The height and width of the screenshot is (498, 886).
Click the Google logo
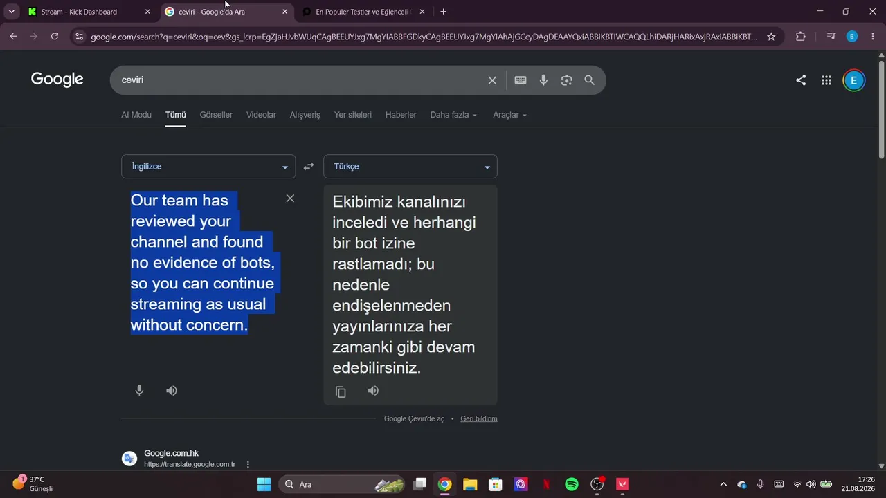pos(57,80)
